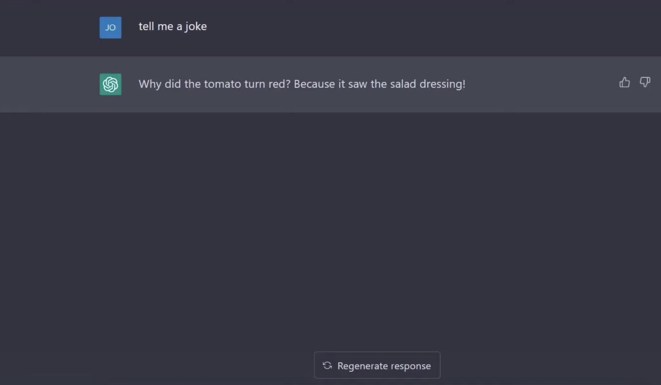Click the blue JO user avatar
The height and width of the screenshot is (385, 661).
pos(111,28)
